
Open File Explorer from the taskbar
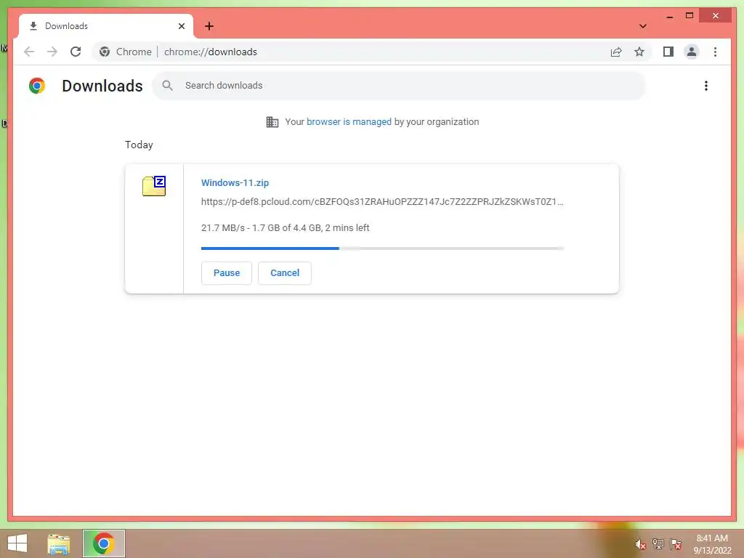coord(58,543)
